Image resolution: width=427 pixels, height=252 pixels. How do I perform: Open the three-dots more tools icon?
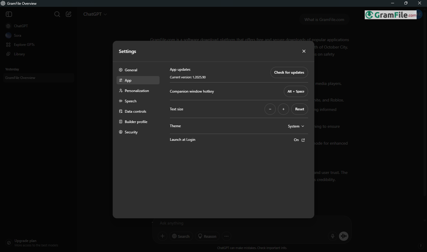coord(227,236)
